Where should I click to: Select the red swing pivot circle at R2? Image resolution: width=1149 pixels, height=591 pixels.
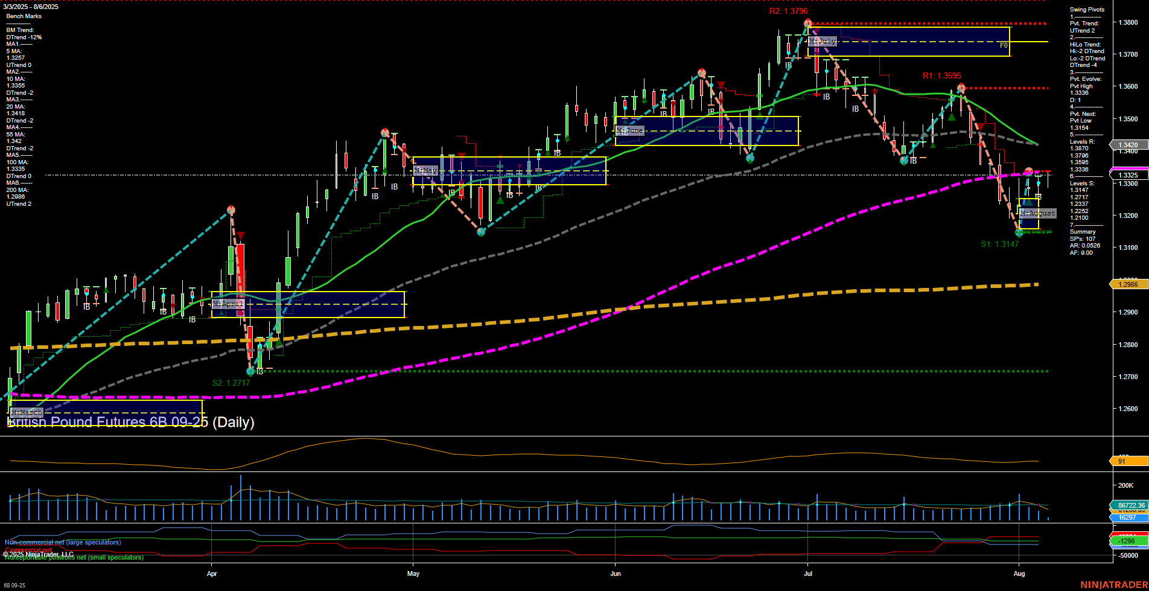tap(807, 22)
